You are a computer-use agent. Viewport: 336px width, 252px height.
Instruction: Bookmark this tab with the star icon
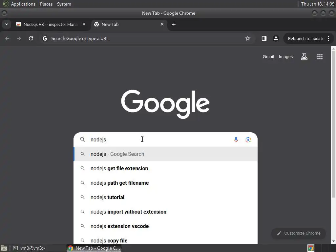click(248, 38)
